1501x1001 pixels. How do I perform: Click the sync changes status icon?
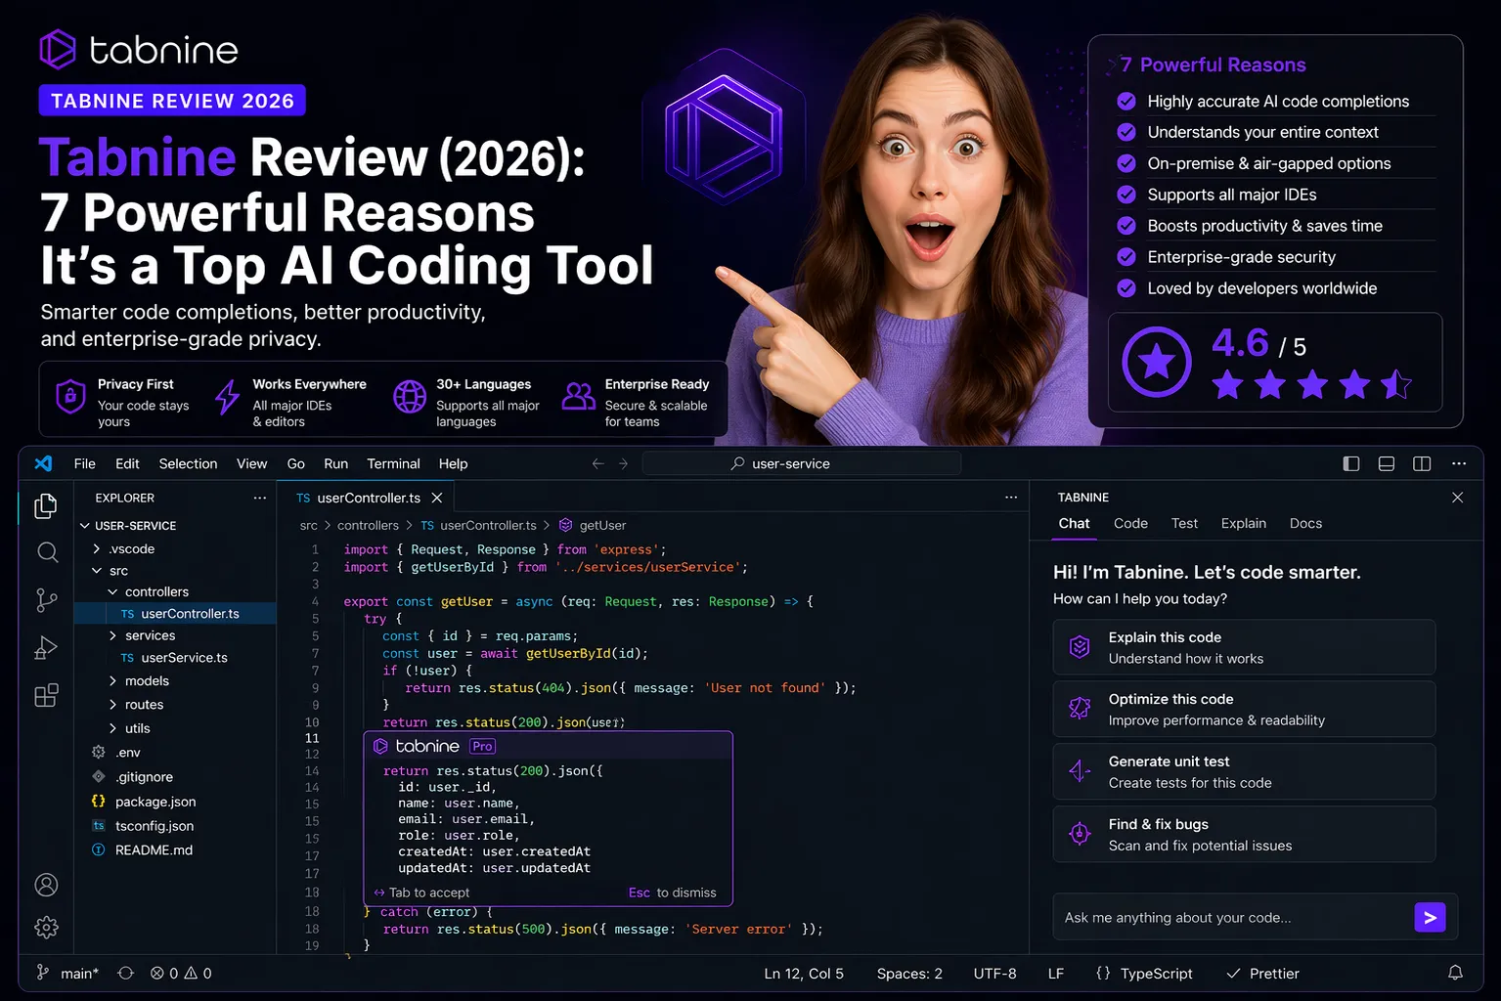[125, 973]
